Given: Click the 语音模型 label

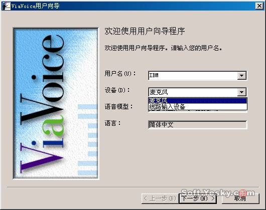Looking at the screenshot, I should pos(118,107).
